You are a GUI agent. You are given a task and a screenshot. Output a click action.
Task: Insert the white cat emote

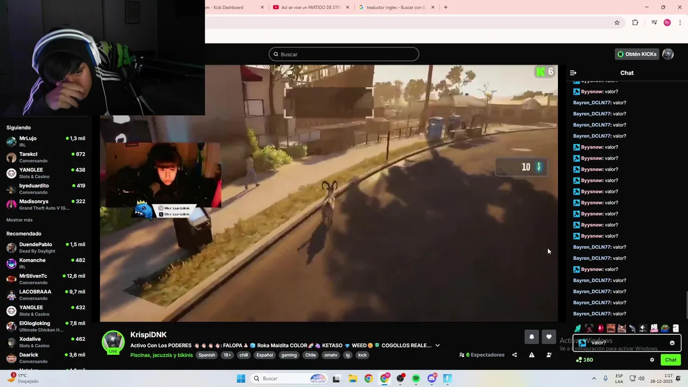[621, 328]
